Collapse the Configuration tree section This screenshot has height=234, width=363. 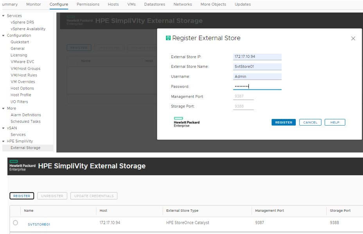pos(4,35)
